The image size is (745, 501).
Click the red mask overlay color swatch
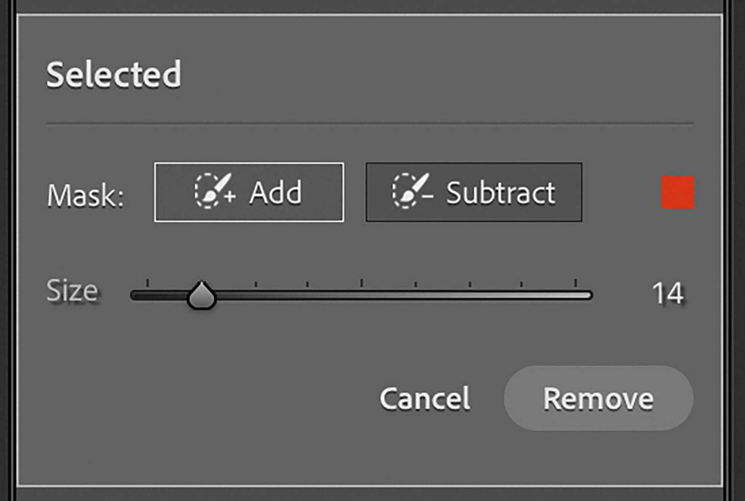click(x=677, y=192)
